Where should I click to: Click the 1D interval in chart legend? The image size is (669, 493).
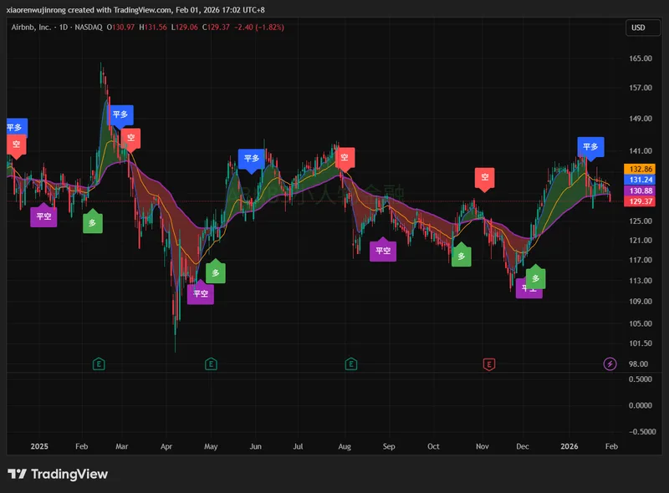coord(64,28)
